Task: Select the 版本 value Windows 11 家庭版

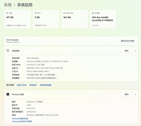Action: pos(34,102)
